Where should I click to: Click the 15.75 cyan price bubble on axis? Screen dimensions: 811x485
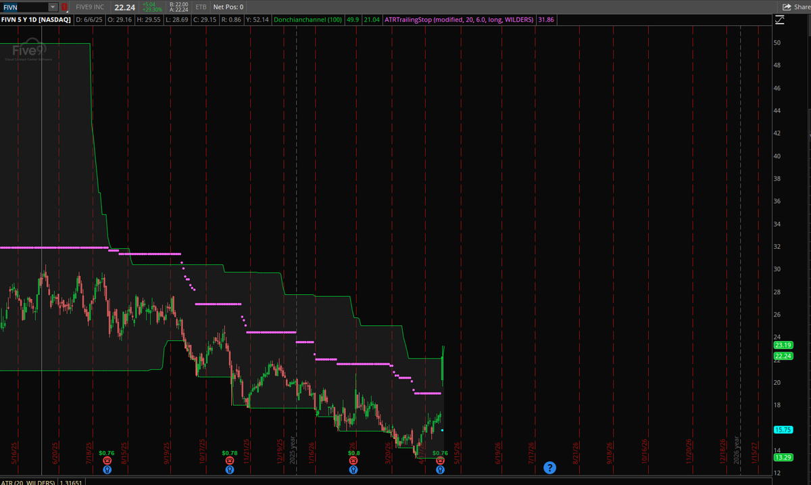click(783, 430)
